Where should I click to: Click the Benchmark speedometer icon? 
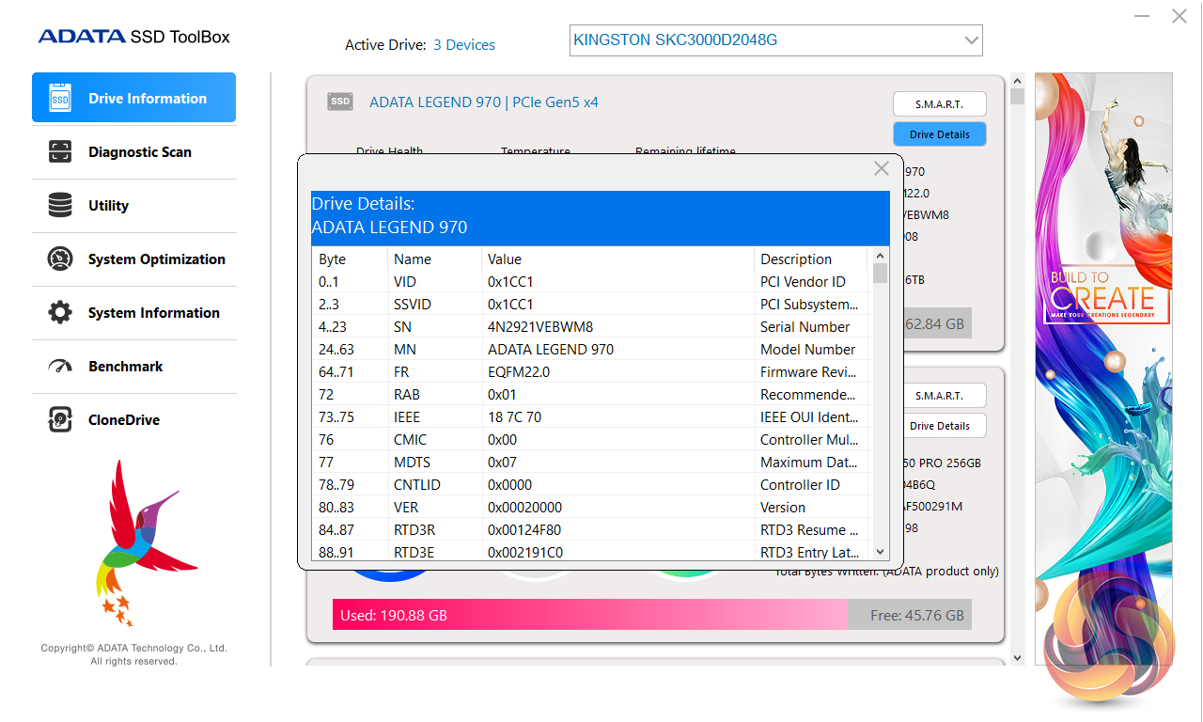[59, 367]
